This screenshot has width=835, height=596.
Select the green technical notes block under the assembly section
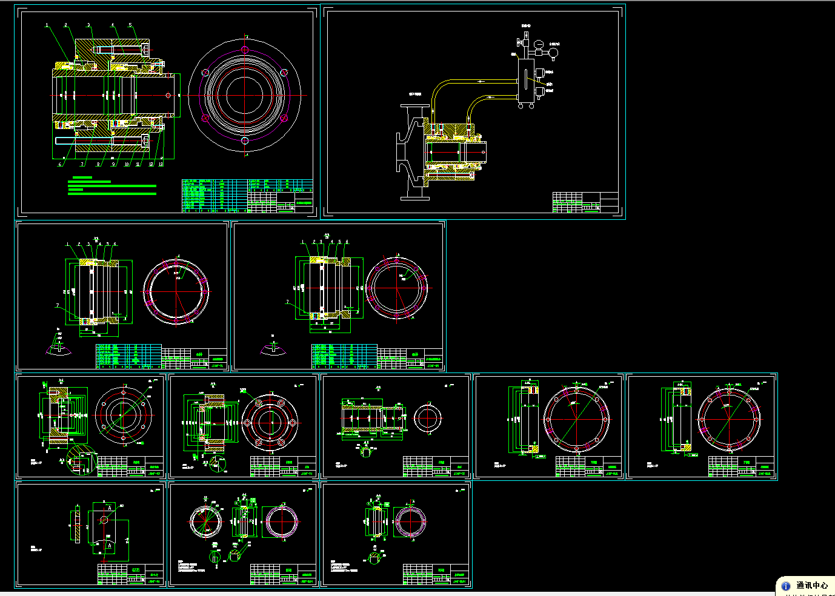[x=112, y=186]
